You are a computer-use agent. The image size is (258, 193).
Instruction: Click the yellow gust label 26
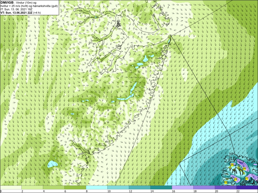pyautogui.click(x=232, y=165)
